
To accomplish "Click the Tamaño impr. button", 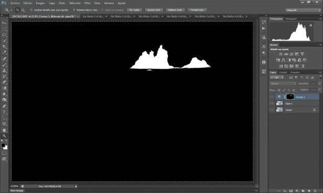I will pos(197,10).
